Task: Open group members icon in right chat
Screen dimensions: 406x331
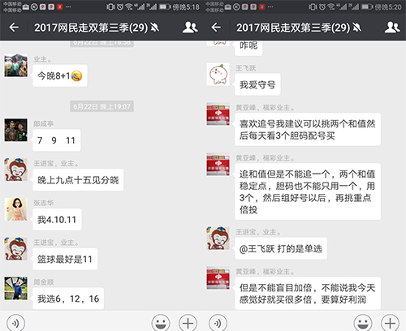Action: [x=392, y=28]
